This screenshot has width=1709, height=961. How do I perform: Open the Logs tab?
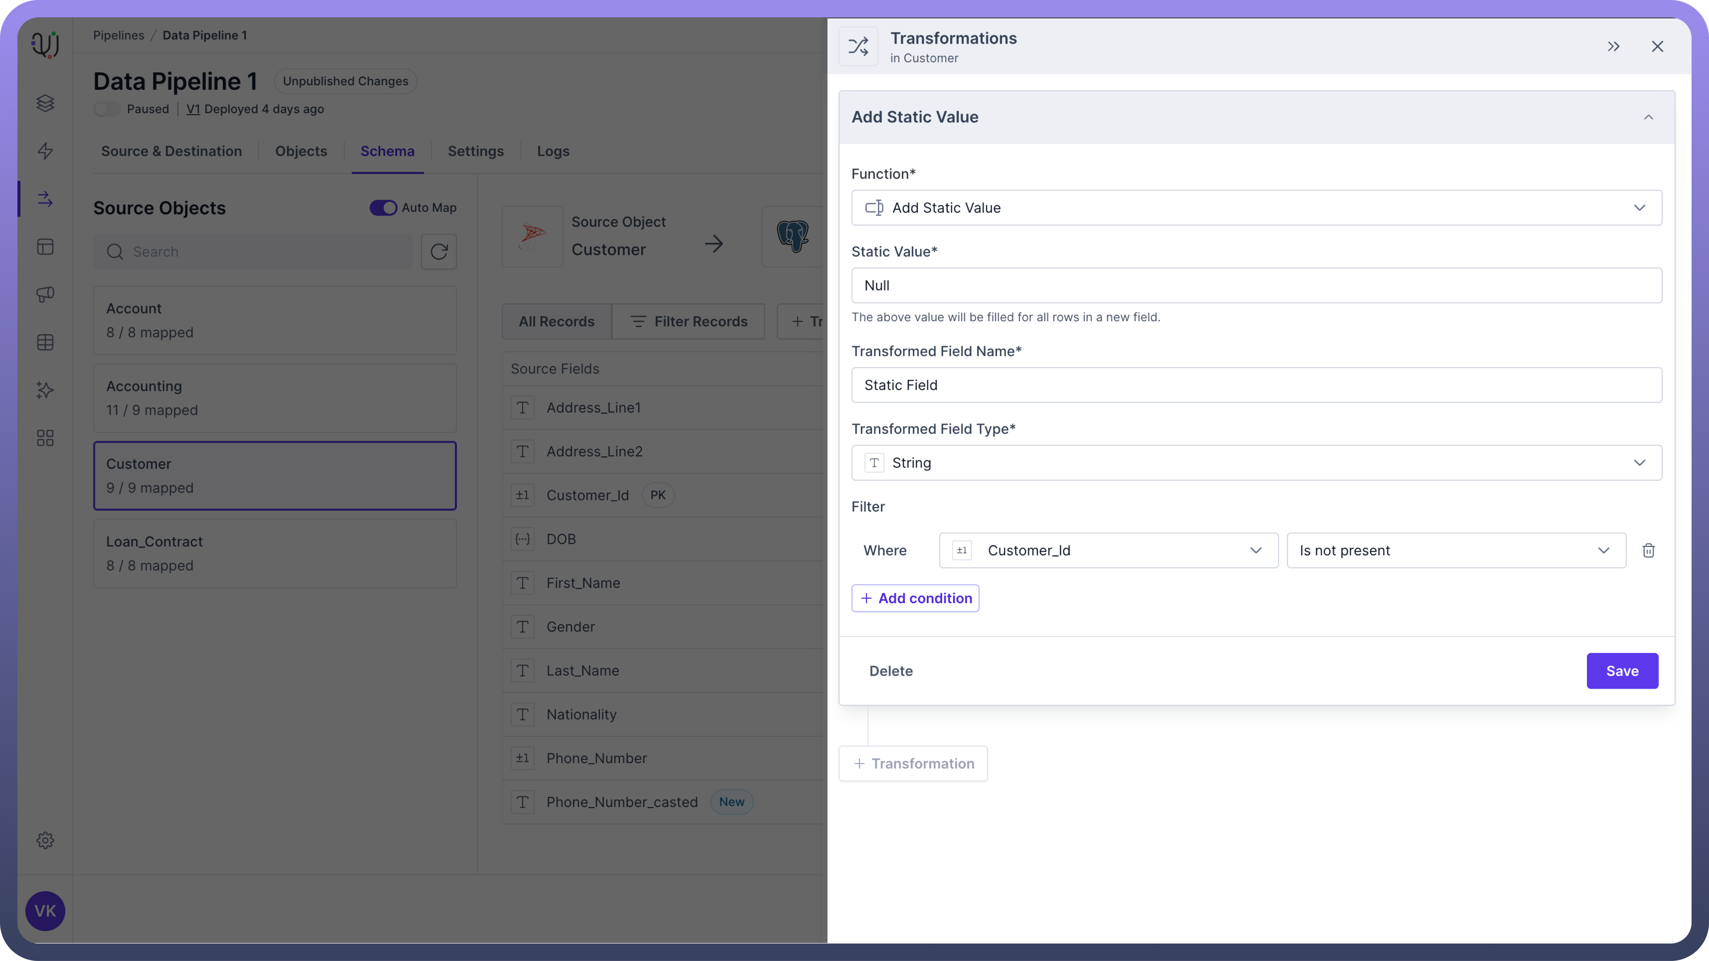[x=553, y=151]
